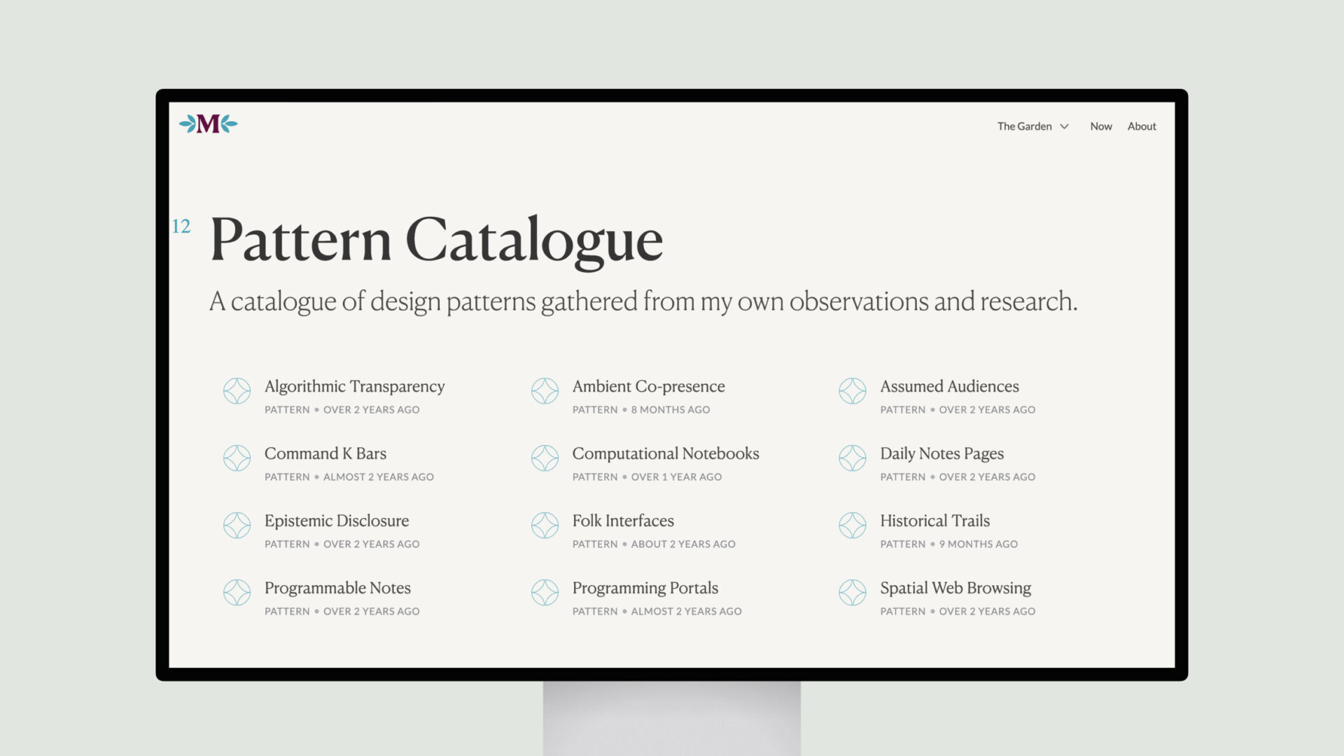The width and height of the screenshot is (1344, 756).
Task: Open the Epistemic Disclosure pattern
Action: (336, 521)
